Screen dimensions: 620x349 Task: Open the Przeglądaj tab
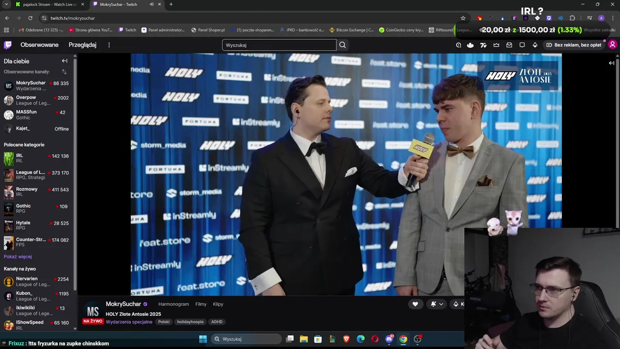click(82, 45)
